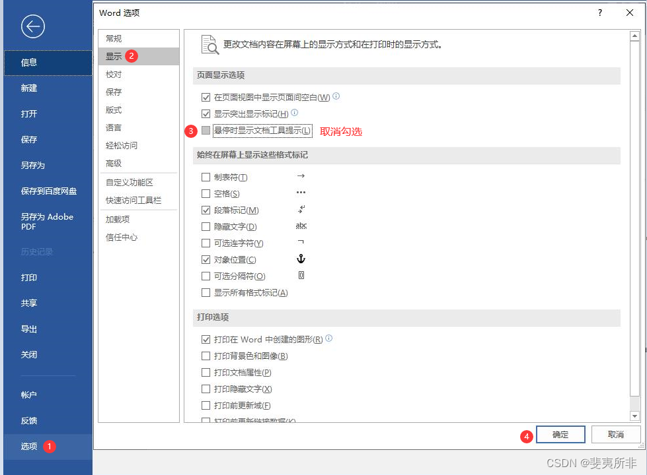Image resolution: width=647 pixels, height=475 pixels.
Task: Enable 显示所有格式标记 checkbox
Action: click(x=206, y=292)
